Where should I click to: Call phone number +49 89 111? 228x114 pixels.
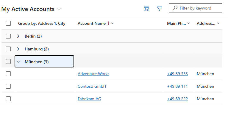click(177, 86)
